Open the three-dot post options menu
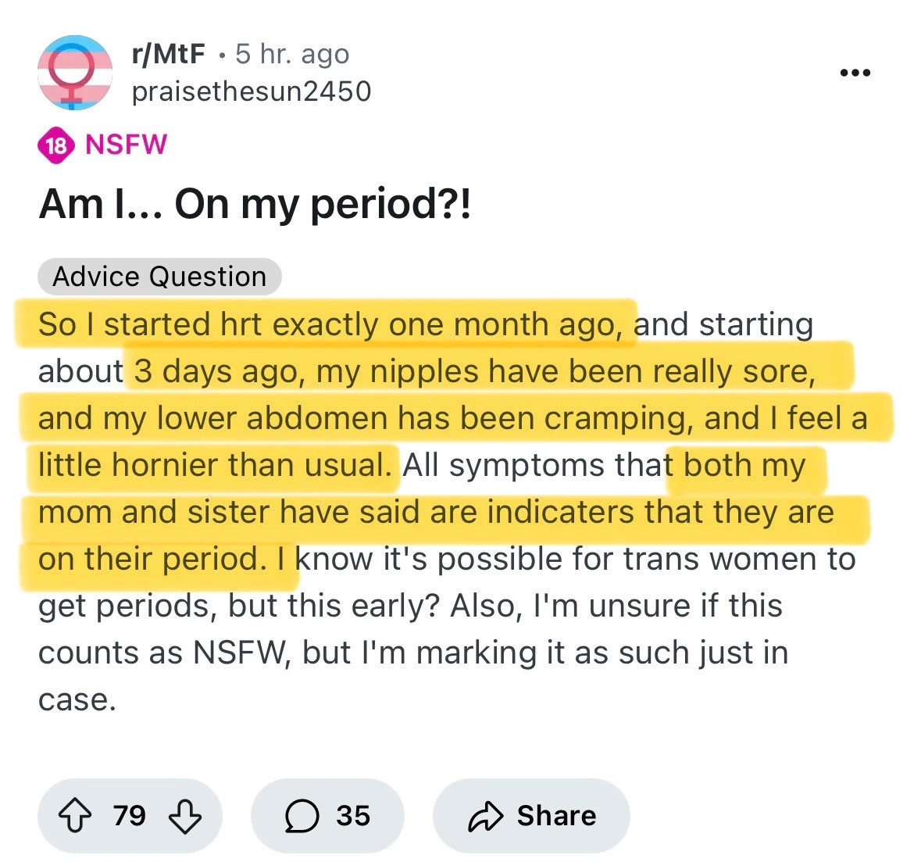914x862 pixels. [855, 73]
